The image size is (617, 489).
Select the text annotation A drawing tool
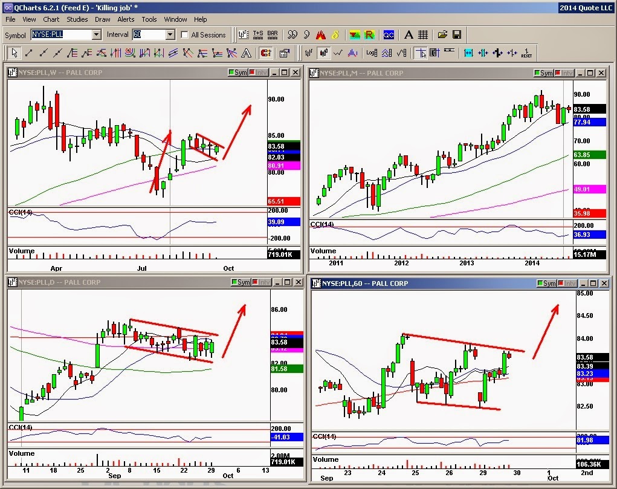[247, 53]
